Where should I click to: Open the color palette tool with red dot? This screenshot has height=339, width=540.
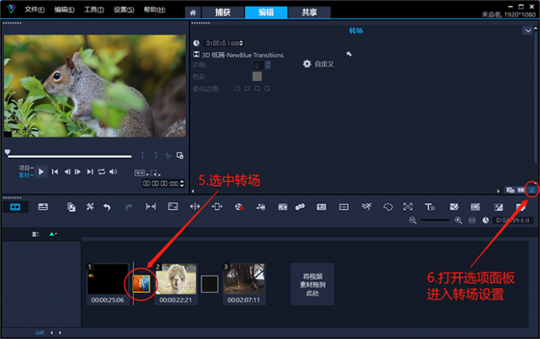[239, 207]
